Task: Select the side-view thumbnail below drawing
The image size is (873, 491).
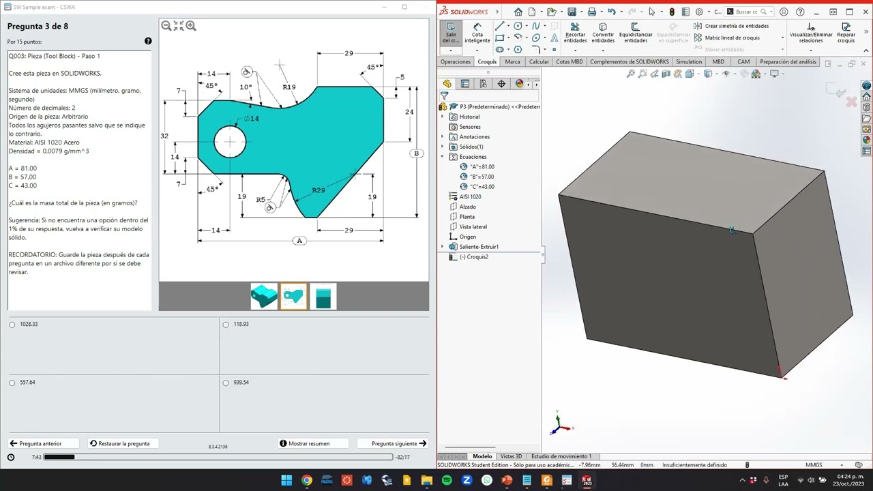Action: [x=323, y=297]
